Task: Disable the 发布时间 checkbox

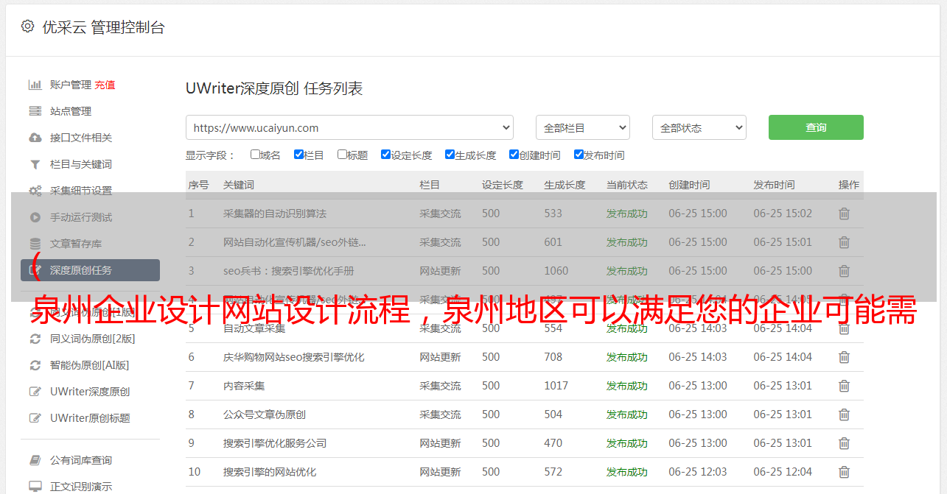Action: 579,155
